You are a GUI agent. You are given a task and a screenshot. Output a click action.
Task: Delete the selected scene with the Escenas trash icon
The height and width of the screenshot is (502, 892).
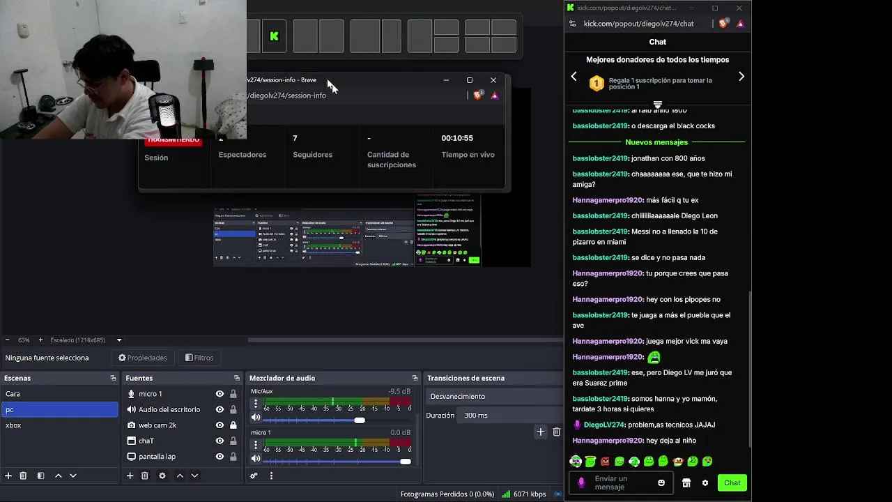click(23, 476)
